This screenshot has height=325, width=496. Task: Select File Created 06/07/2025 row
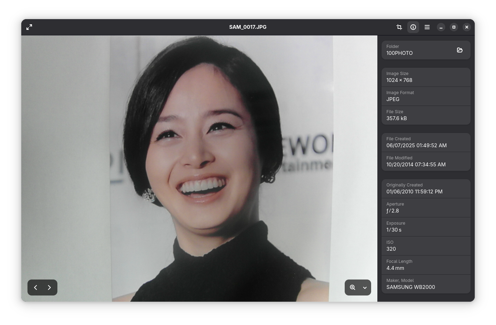click(x=426, y=142)
